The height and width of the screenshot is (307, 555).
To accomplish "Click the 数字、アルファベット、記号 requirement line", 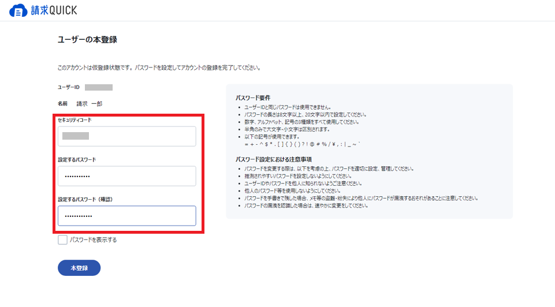I will pyautogui.click(x=302, y=122).
